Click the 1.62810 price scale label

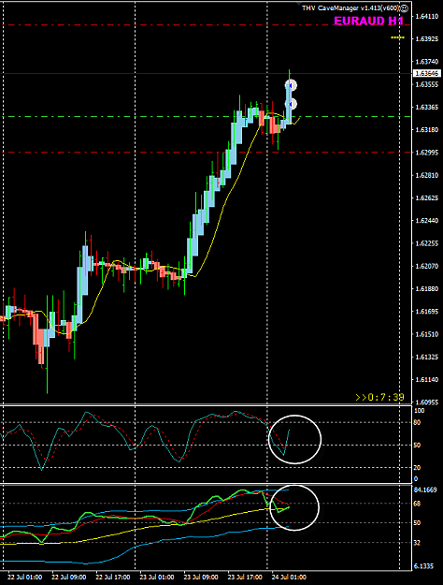(427, 175)
